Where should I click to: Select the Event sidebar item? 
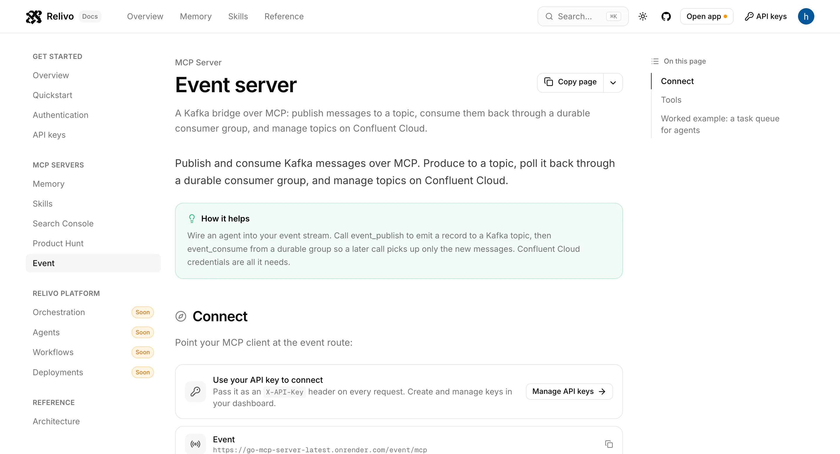pos(93,263)
